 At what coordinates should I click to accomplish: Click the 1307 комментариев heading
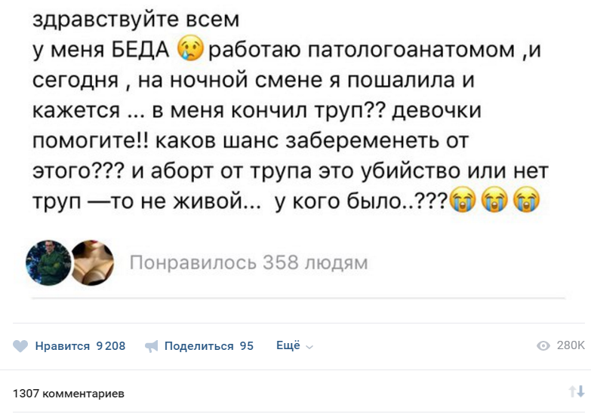[69, 394]
